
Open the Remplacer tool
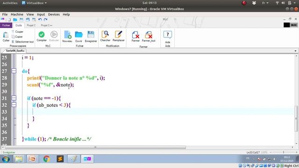[x=118, y=35]
